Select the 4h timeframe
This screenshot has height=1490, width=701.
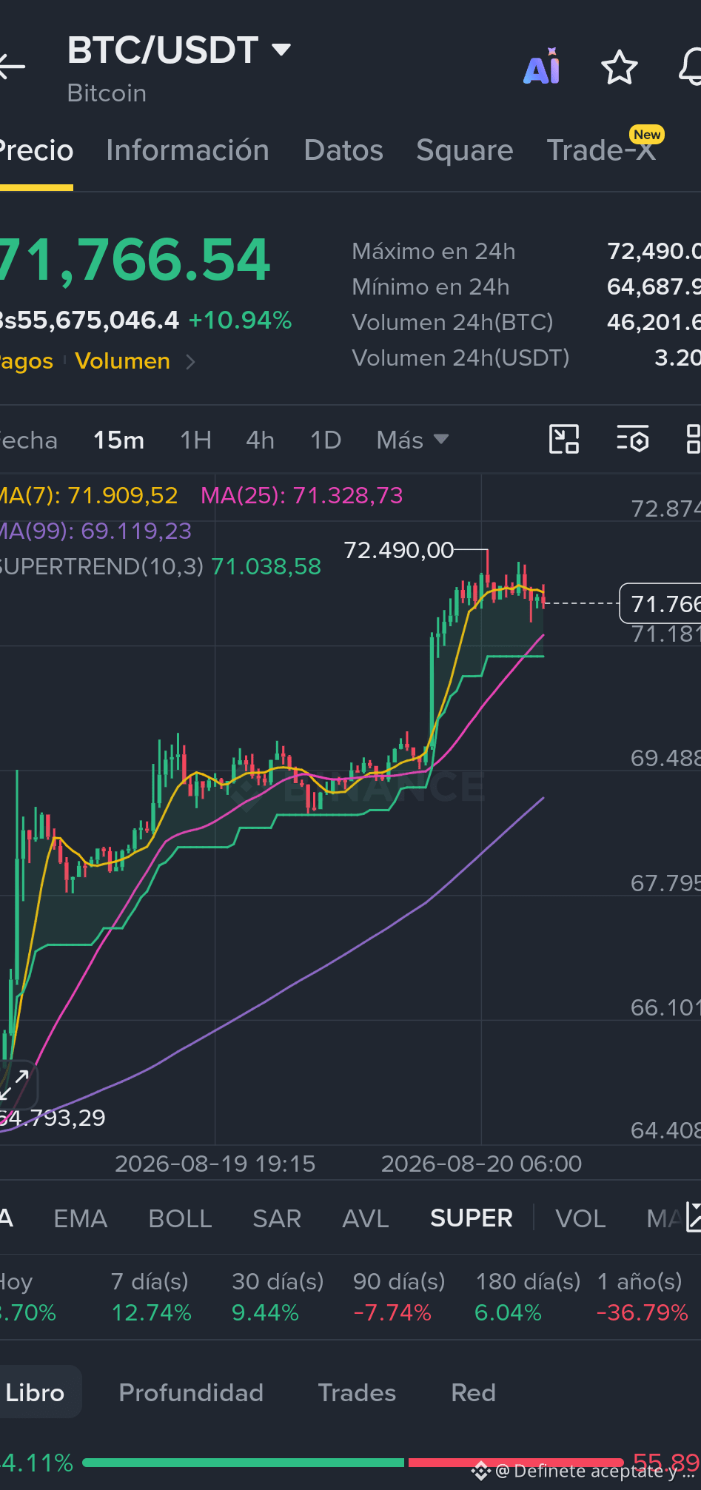(x=261, y=440)
